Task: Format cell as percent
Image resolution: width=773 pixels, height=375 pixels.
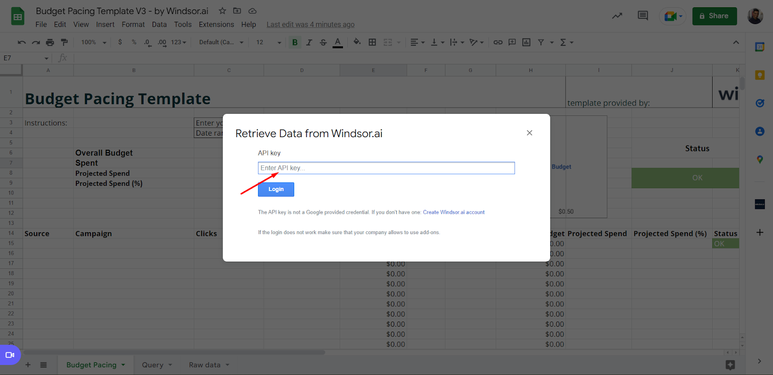Action: [134, 42]
